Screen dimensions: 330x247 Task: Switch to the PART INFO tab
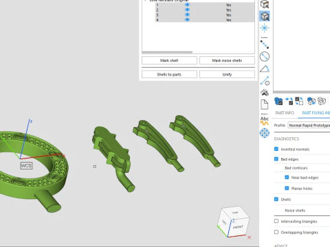pyautogui.click(x=285, y=113)
